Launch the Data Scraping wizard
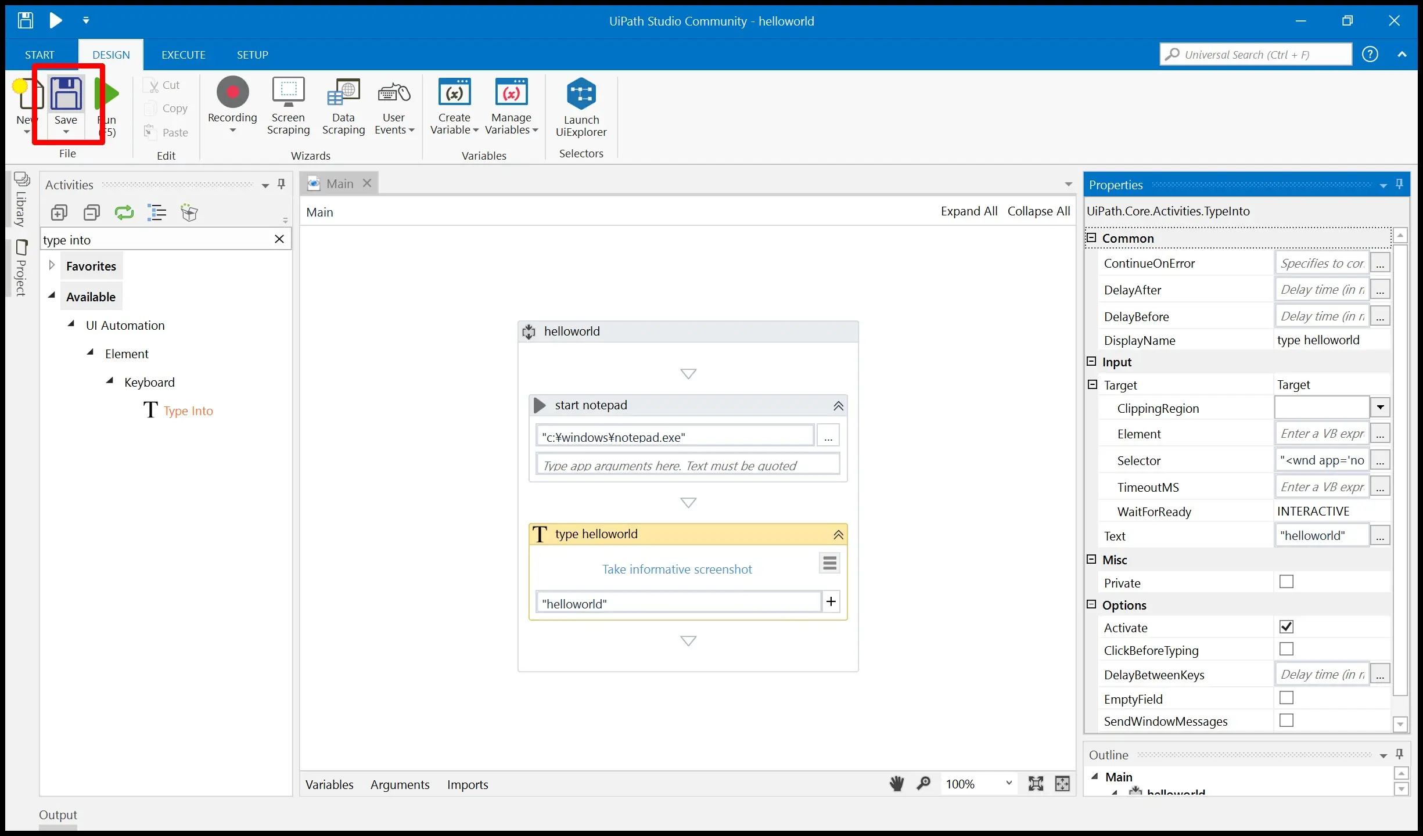 click(x=343, y=106)
